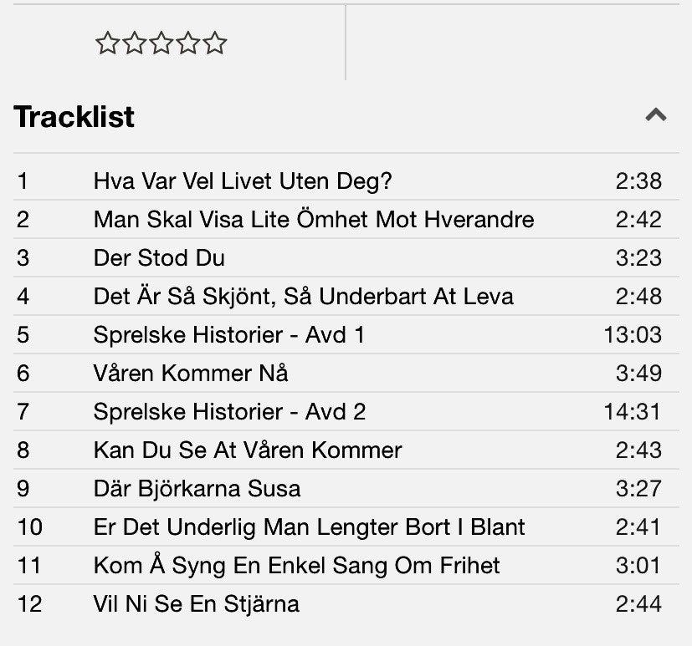692x646 pixels.
Task: Select Sprelske Historier - Avd 1
Action: click(x=346, y=334)
